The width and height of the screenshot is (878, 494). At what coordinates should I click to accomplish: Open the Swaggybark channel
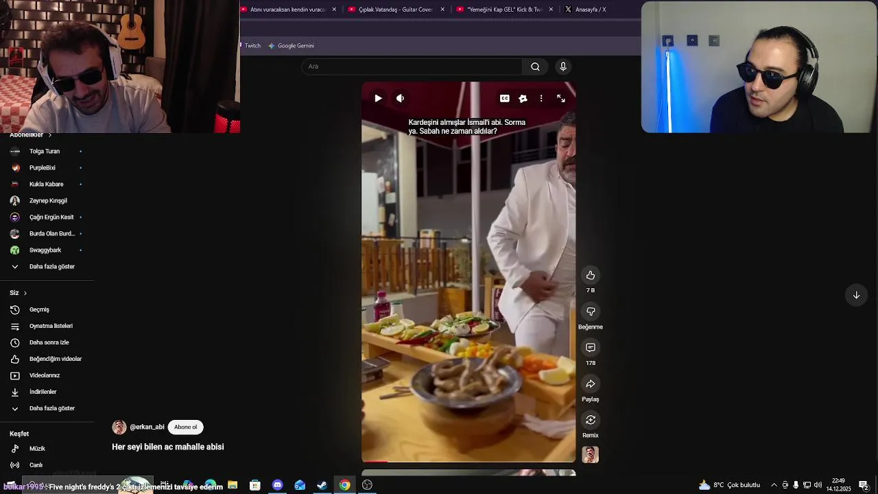click(47, 250)
